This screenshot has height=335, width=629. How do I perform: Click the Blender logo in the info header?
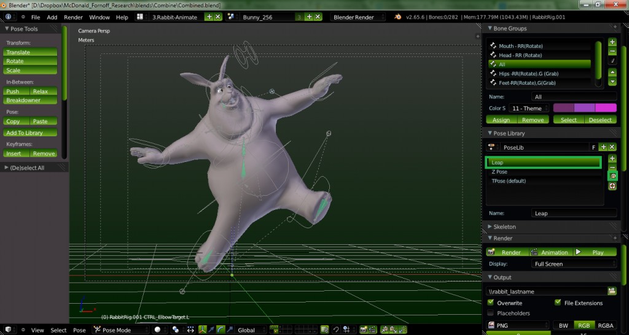[x=397, y=17]
